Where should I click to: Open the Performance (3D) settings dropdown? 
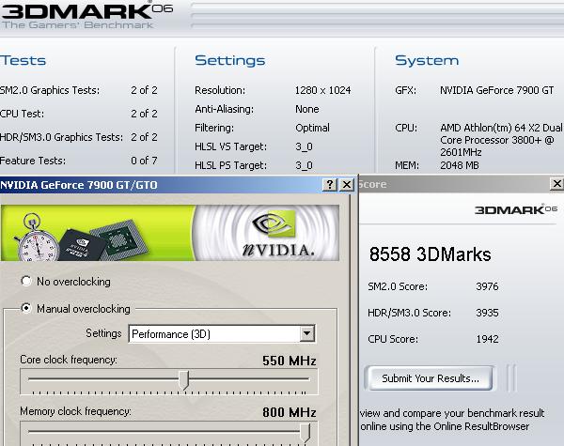point(222,334)
